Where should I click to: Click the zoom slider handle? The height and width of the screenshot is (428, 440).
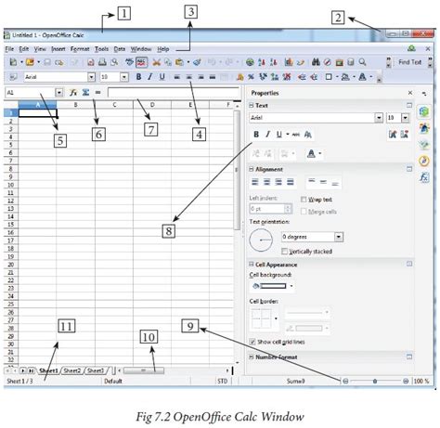coord(375,382)
